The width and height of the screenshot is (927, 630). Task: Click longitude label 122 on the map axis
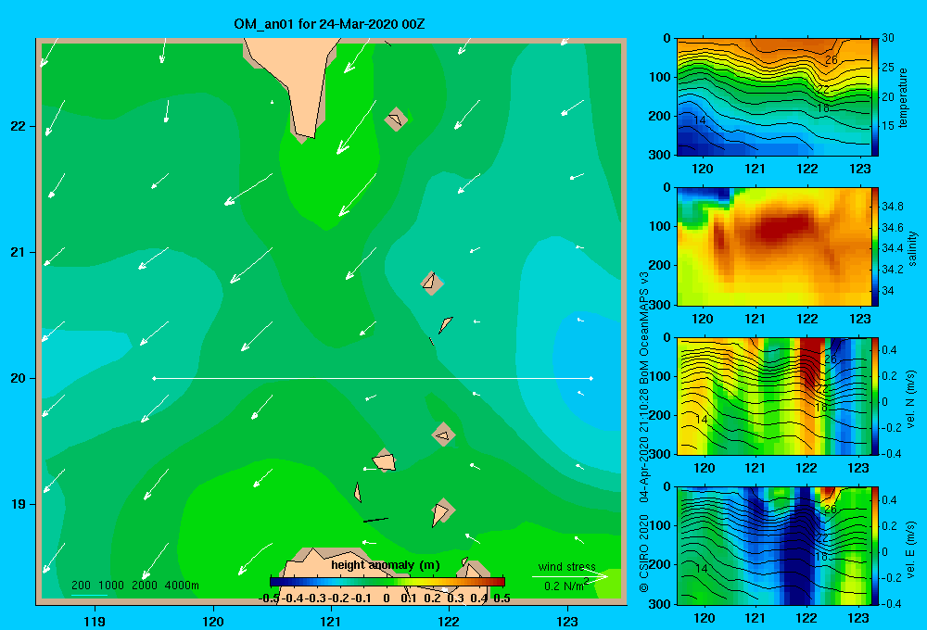(x=449, y=621)
